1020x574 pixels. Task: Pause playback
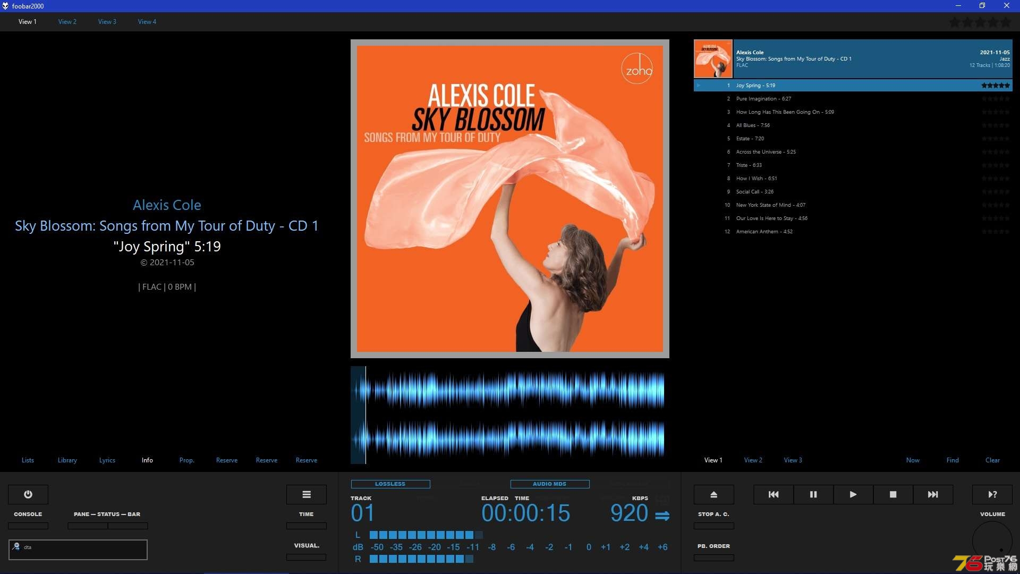pos(813,494)
